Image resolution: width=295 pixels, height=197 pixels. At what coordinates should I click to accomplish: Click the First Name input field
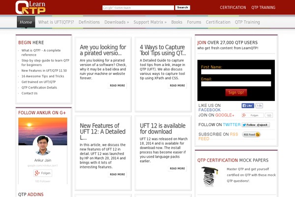(236, 72)
